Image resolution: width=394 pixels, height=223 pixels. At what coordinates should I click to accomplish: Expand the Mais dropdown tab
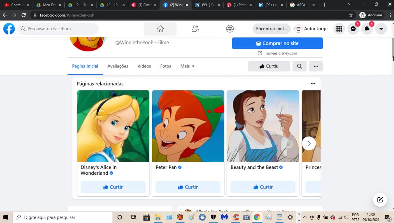[x=187, y=66]
